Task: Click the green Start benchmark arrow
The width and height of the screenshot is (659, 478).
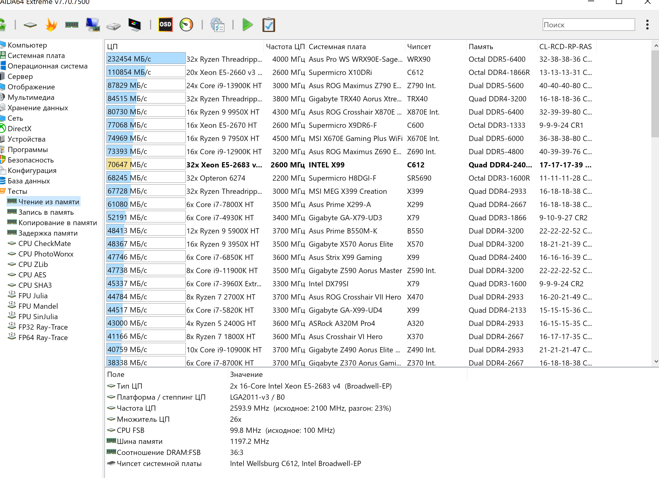Action: (247, 25)
